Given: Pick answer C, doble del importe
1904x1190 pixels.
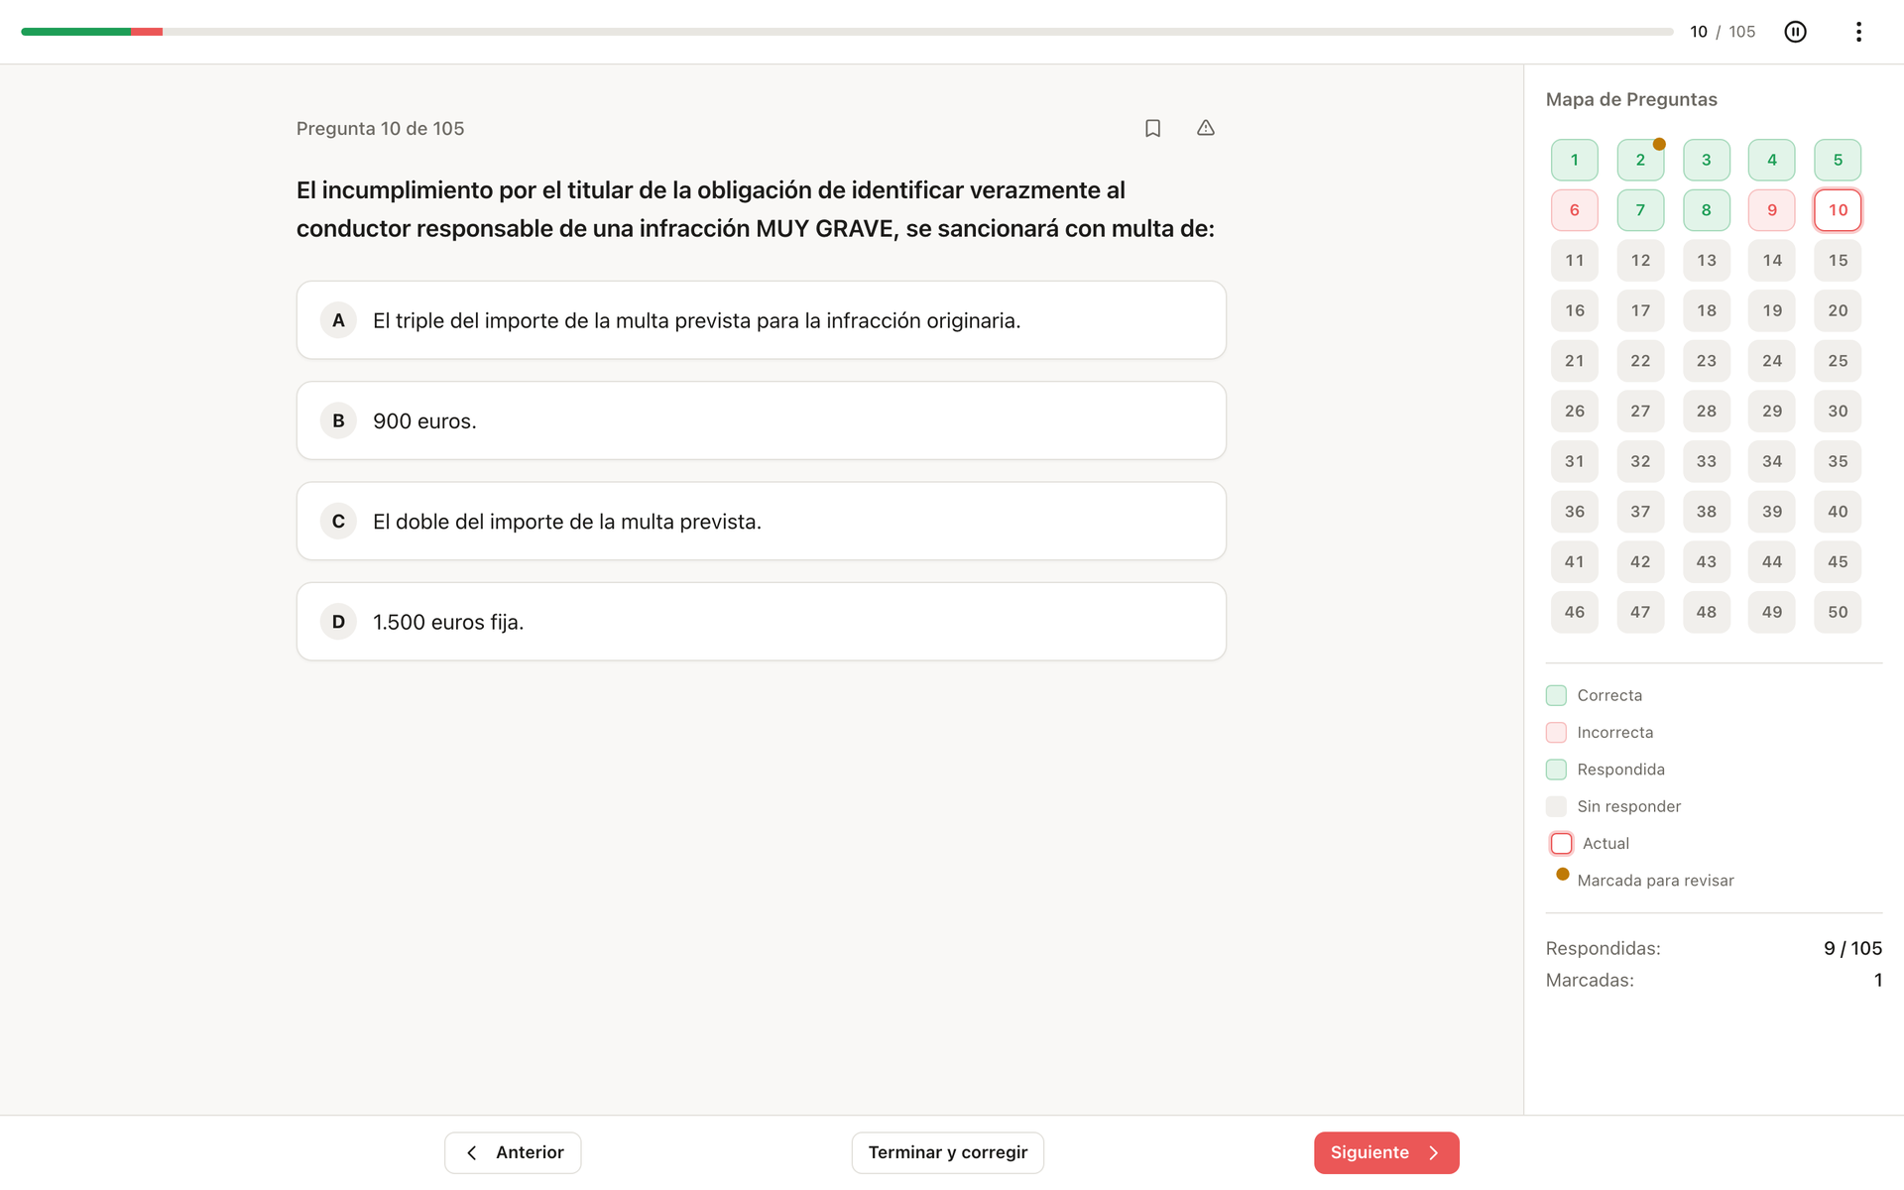Looking at the screenshot, I should pyautogui.click(x=761, y=522).
